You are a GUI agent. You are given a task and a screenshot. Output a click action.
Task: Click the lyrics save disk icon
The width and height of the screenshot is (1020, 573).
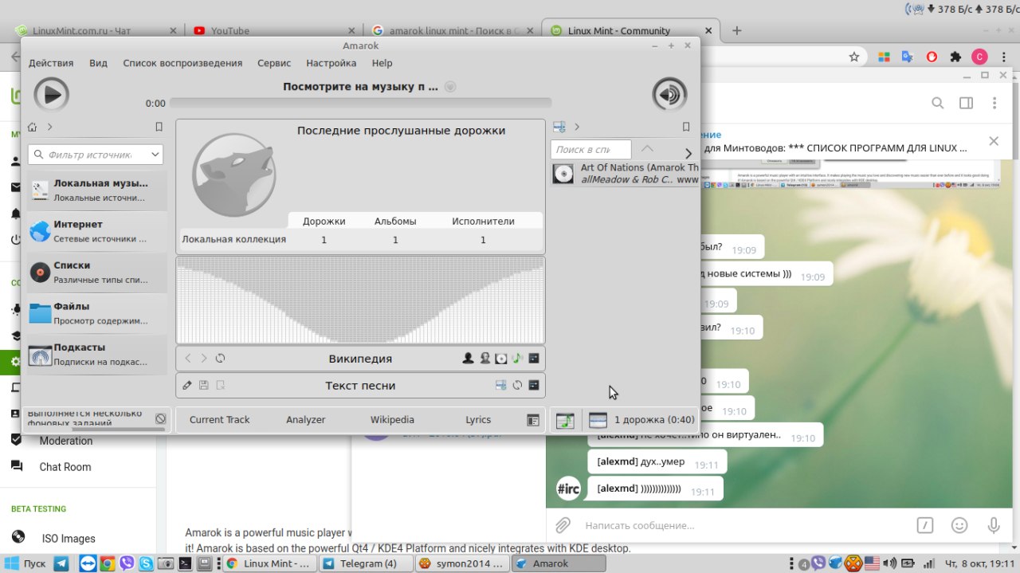click(x=204, y=385)
